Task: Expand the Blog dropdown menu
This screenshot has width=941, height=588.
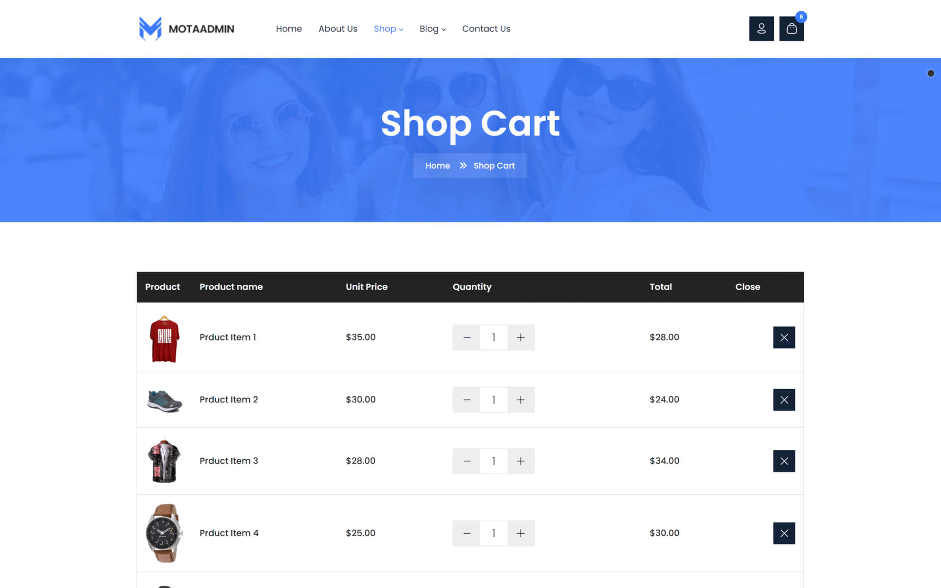Action: (432, 29)
